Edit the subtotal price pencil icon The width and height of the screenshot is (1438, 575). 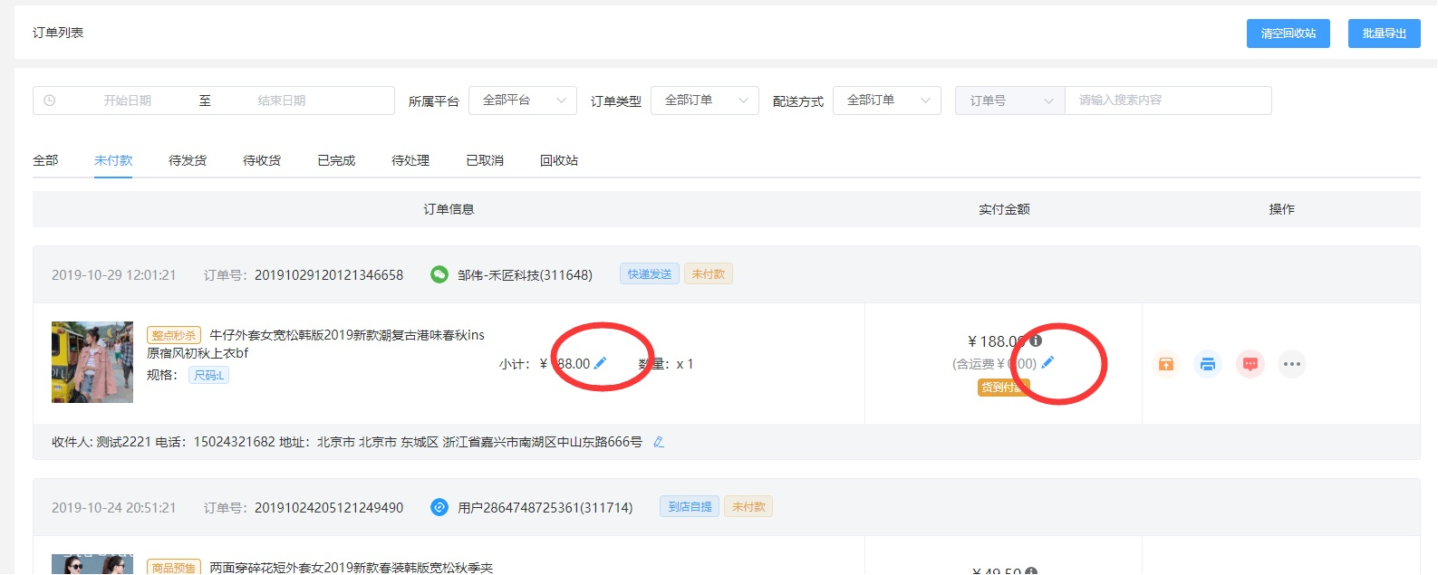pos(600,363)
